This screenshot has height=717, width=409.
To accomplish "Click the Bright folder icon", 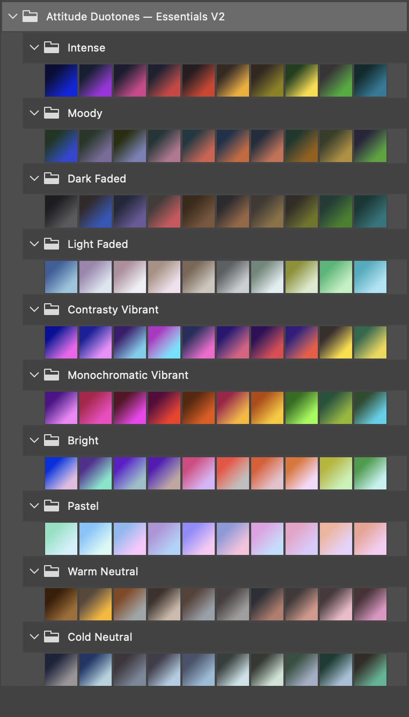I will click(x=51, y=440).
